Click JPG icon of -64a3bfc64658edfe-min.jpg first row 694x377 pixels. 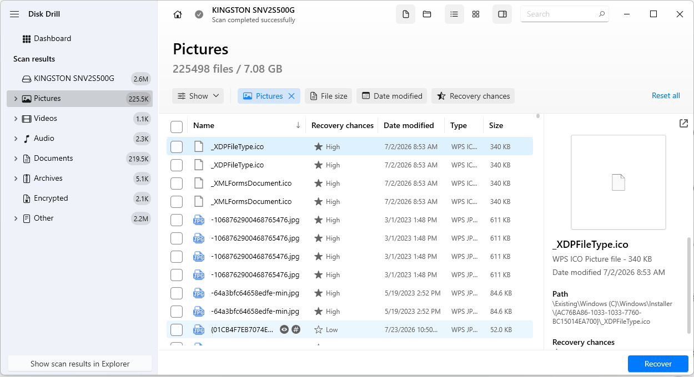[x=198, y=293]
